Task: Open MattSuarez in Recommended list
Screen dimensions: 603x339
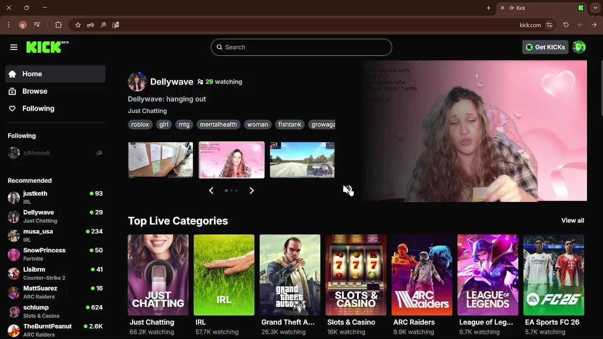Action: pos(56,292)
